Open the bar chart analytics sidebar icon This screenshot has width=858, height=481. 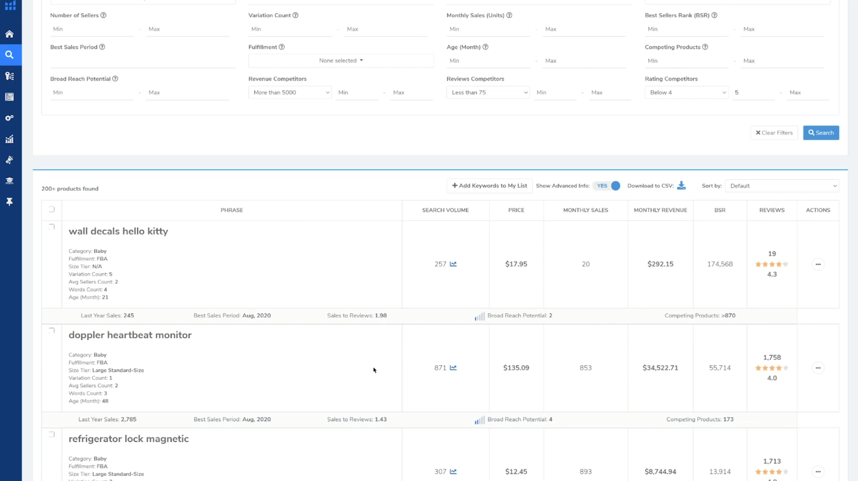(9, 139)
